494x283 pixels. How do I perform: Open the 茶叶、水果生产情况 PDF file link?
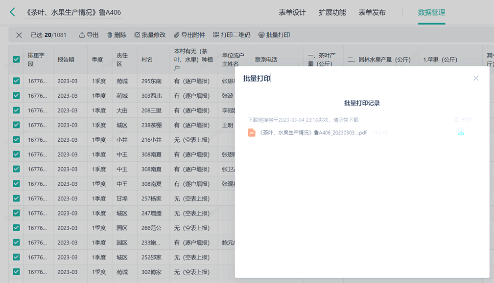[x=312, y=132]
